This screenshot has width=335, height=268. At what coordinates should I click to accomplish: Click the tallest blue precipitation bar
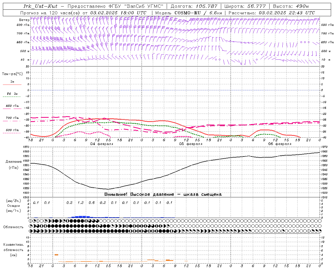(82, 217)
